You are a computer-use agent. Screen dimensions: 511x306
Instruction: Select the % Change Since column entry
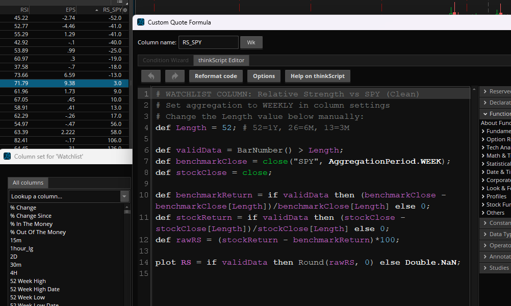[x=31, y=216]
